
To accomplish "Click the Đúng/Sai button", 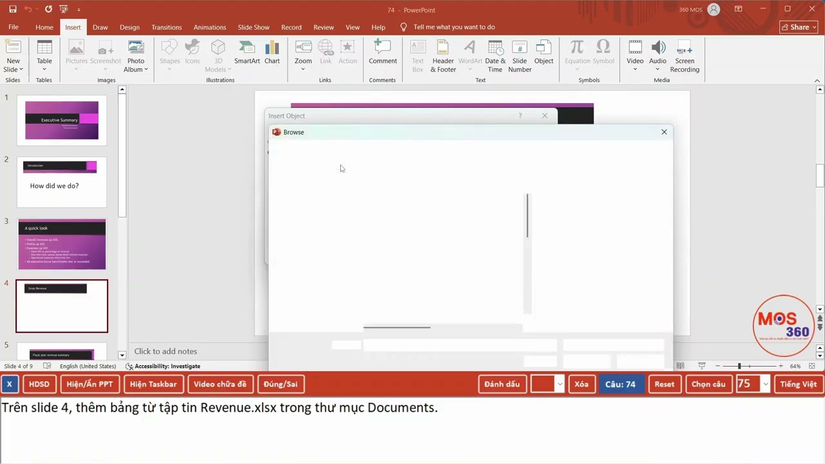I will coord(281,384).
